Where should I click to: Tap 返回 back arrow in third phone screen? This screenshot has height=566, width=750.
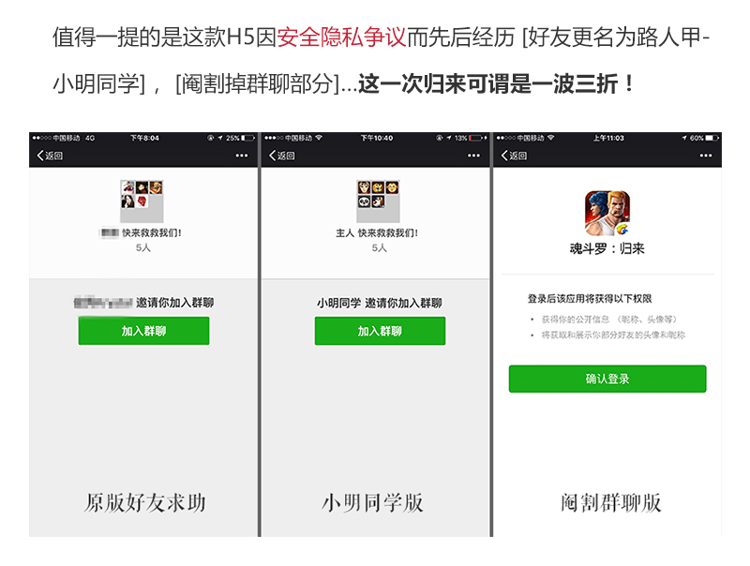pos(514,156)
